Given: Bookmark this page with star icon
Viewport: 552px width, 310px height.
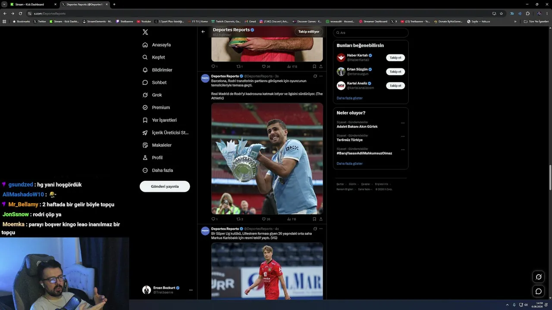Looking at the screenshot, I should pos(501,13).
